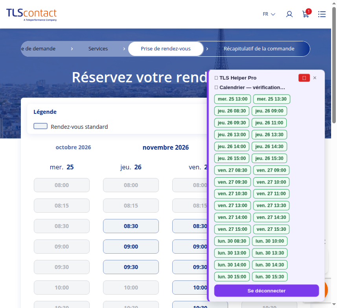Book the 09:00 calendar slot under jeu. 26
The height and width of the screenshot is (308, 337).
131,247
